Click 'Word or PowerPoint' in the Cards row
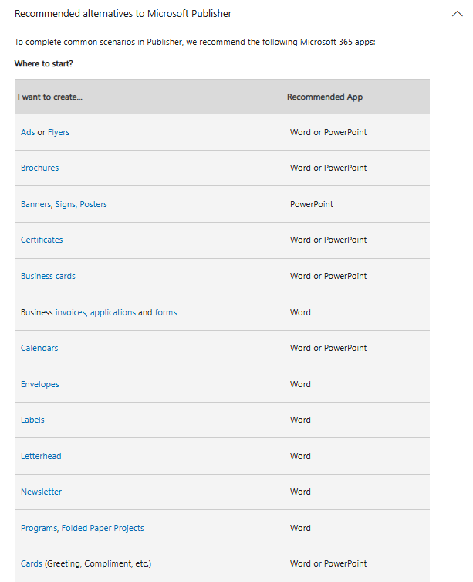 (x=329, y=563)
